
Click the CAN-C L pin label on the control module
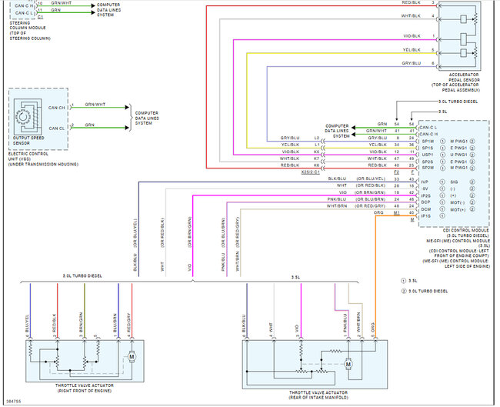[428, 127]
